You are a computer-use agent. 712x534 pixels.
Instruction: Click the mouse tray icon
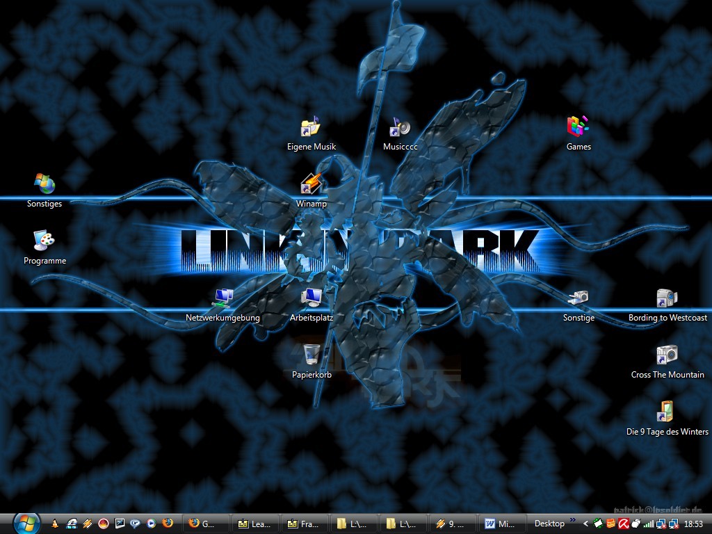click(636, 524)
